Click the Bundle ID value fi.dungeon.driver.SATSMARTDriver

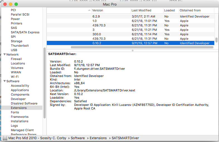[99, 69]
